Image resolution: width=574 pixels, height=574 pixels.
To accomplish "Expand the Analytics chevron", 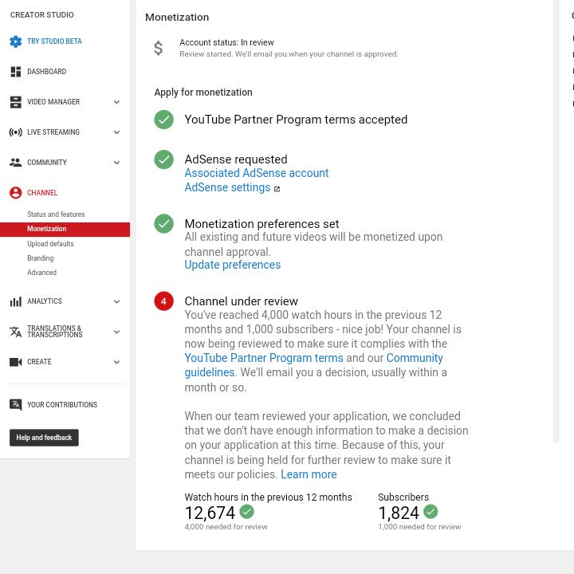I will tap(116, 301).
